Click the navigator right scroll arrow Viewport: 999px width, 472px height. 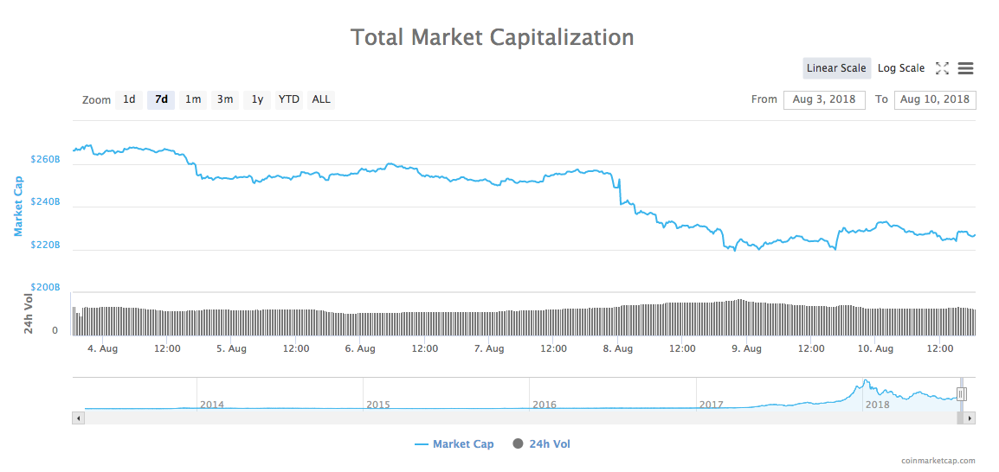pyautogui.click(x=970, y=418)
